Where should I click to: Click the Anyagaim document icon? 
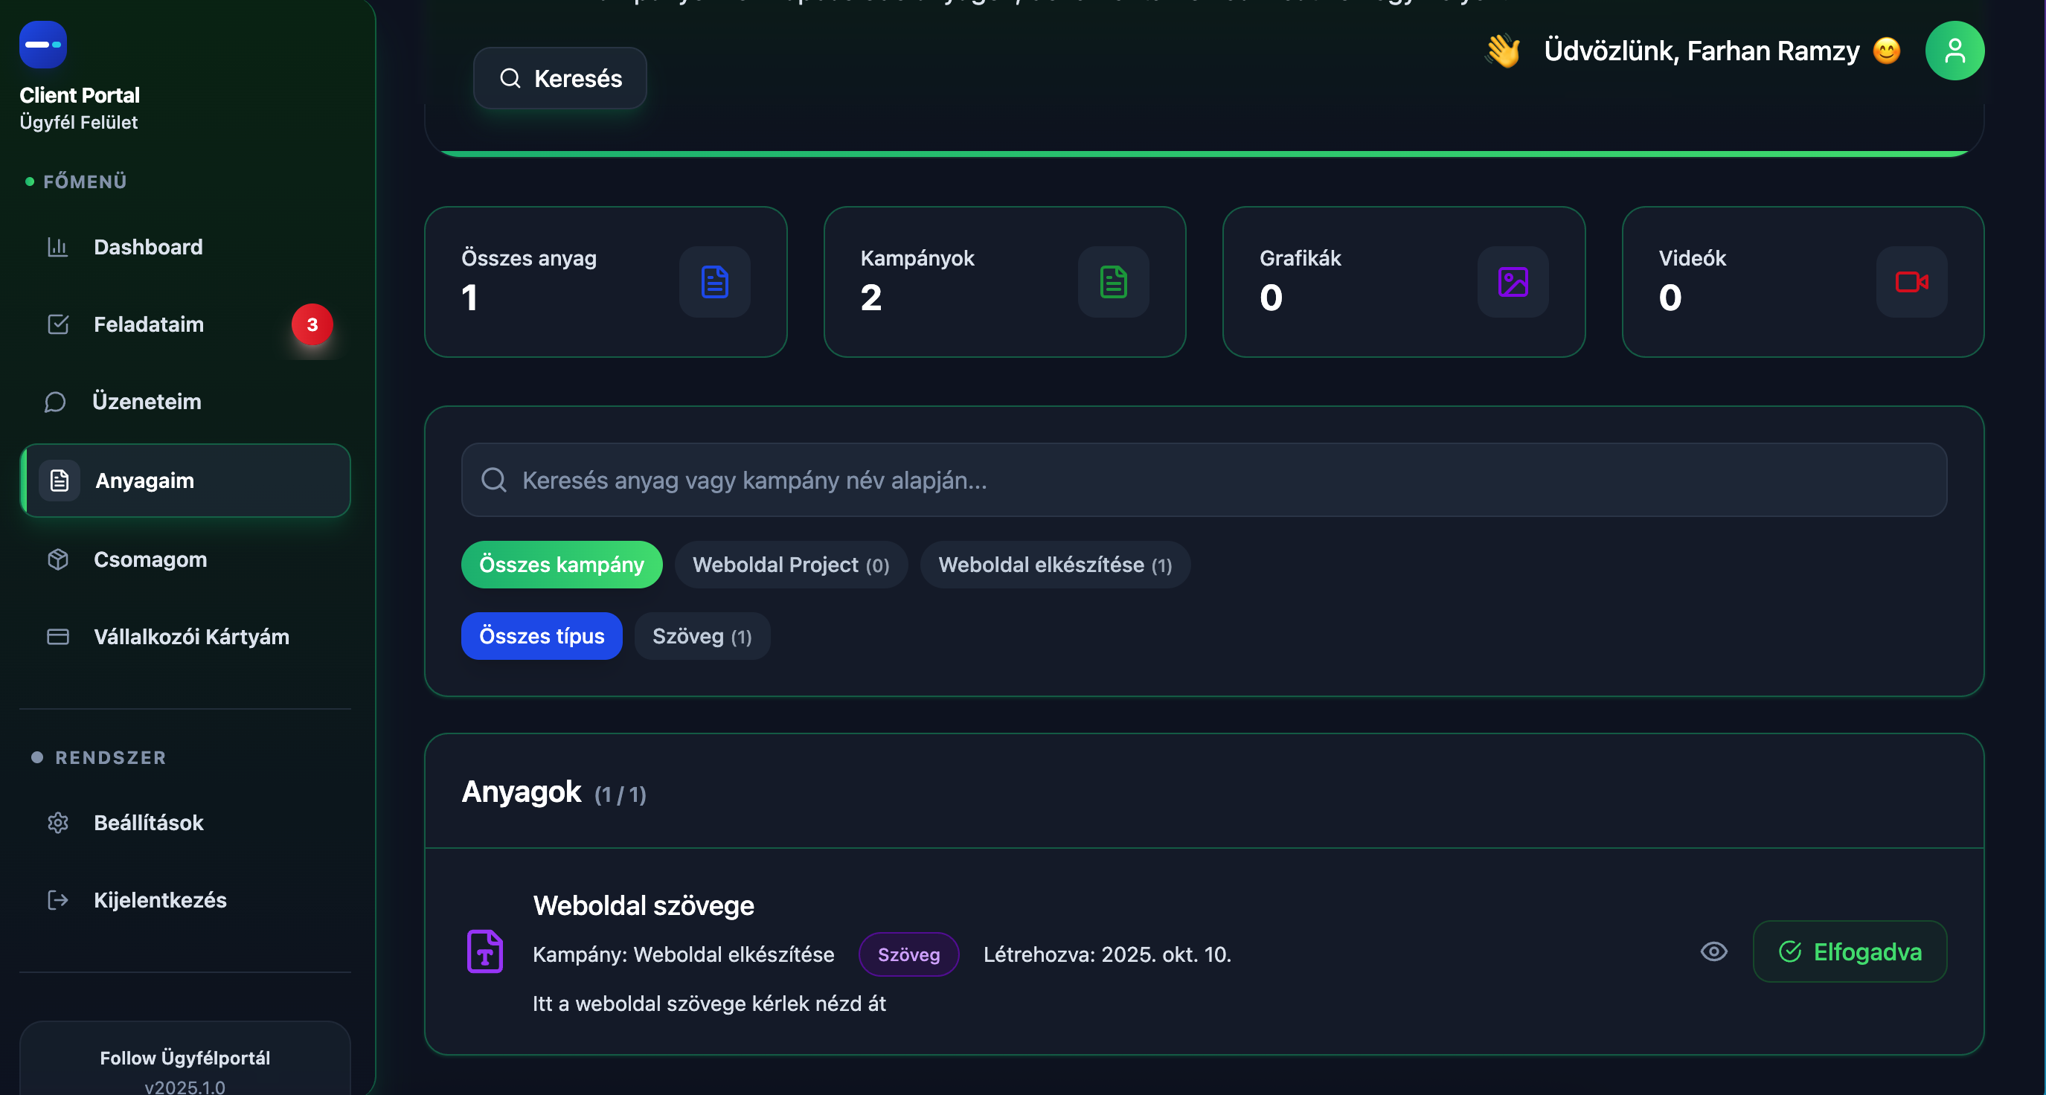(59, 480)
